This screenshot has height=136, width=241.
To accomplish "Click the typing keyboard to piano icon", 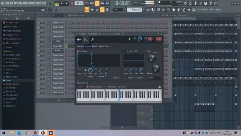I will pyautogui.click(x=87, y=10).
